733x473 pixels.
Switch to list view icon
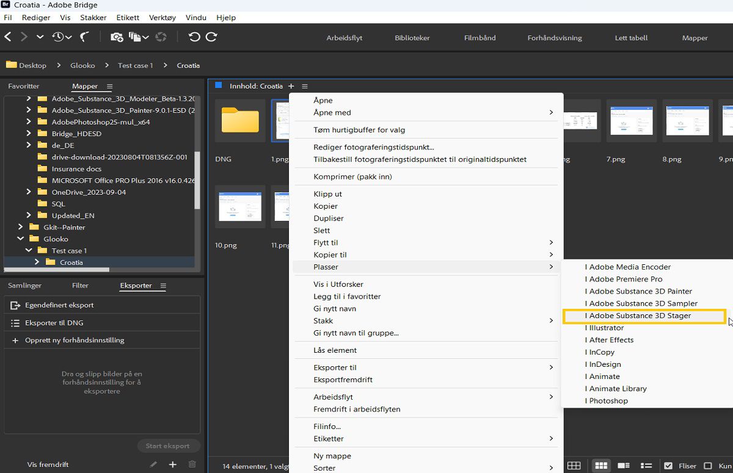click(x=646, y=466)
